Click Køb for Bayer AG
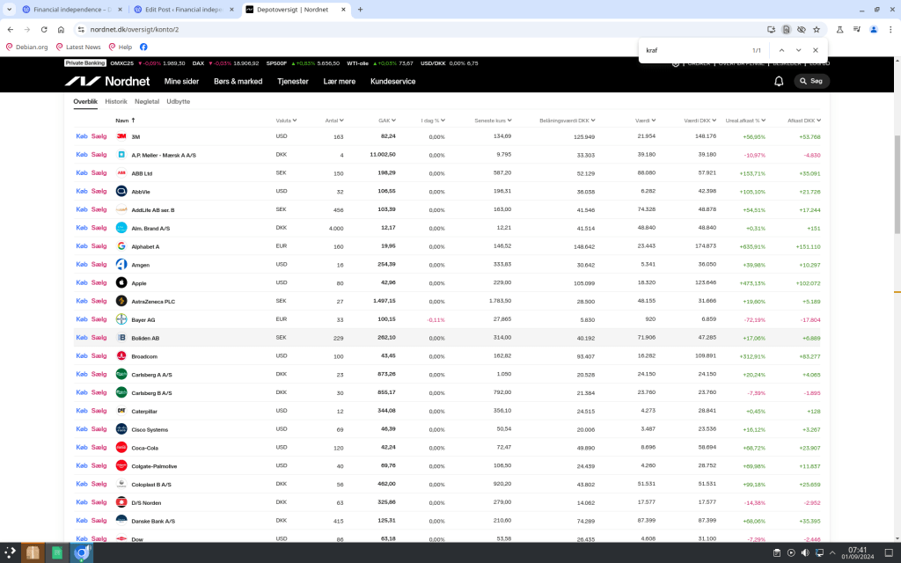The image size is (901, 563). (x=82, y=319)
